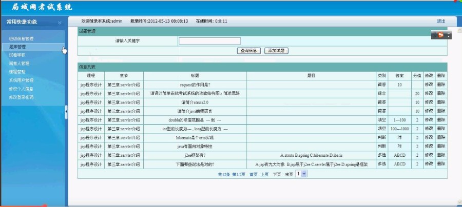The height and width of the screenshot is (207, 462).
Task: Click 删除 for the 下面哪些说法是对的 row
Action: (441, 164)
